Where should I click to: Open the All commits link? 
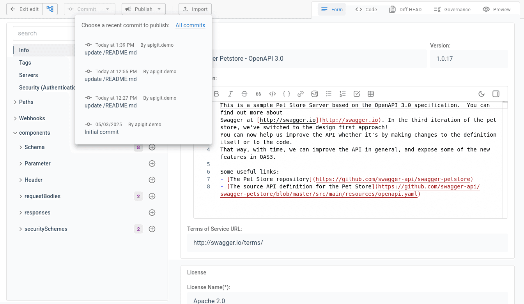[x=190, y=25]
